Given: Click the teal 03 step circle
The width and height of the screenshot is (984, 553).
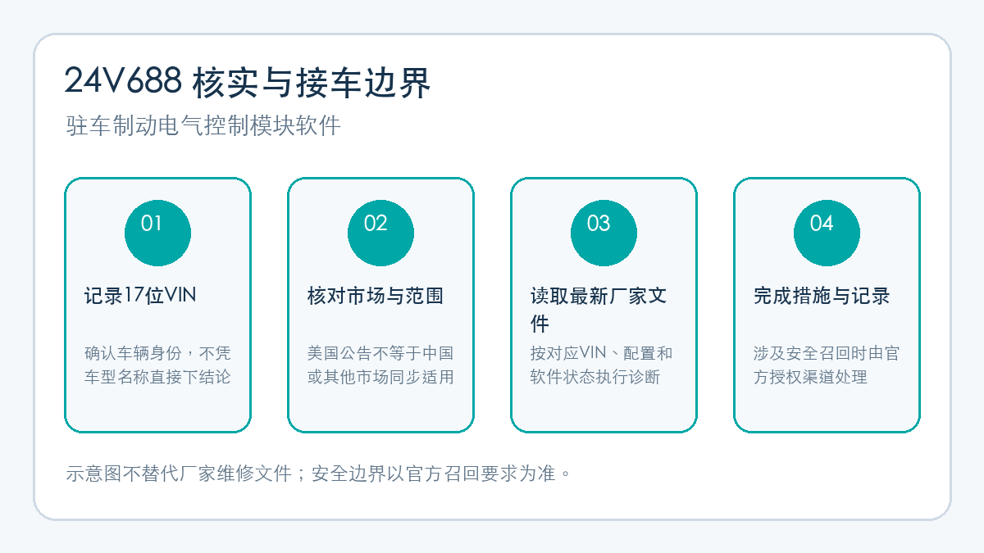Looking at the screenshot, I should click(604, 233).
